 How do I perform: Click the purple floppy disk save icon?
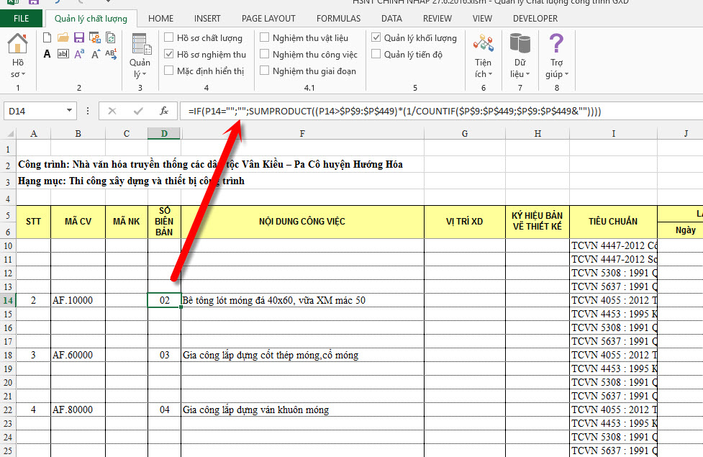coord(79,37)
